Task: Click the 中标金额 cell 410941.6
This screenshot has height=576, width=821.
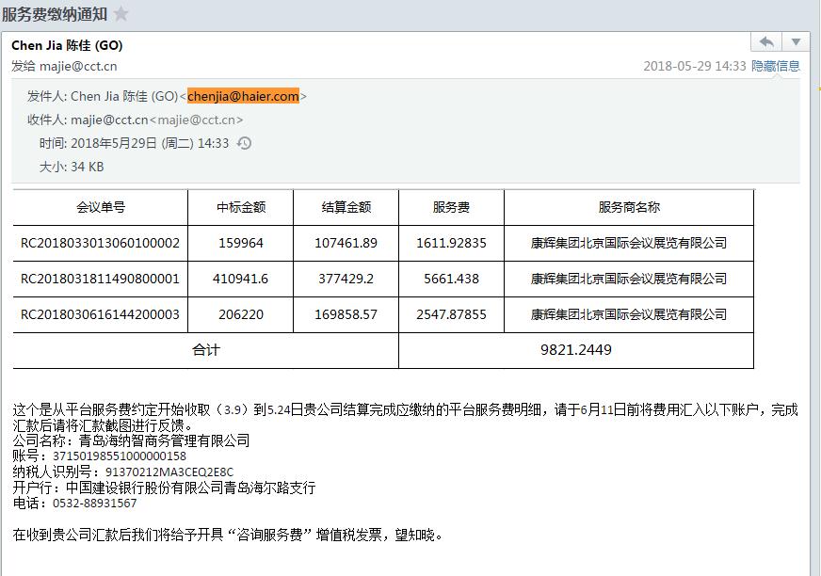Action: 241,279
